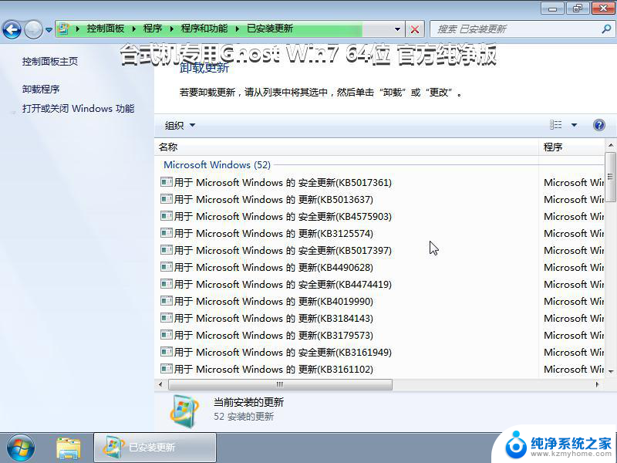Open the view options dropdown arrow

(574, 125)
